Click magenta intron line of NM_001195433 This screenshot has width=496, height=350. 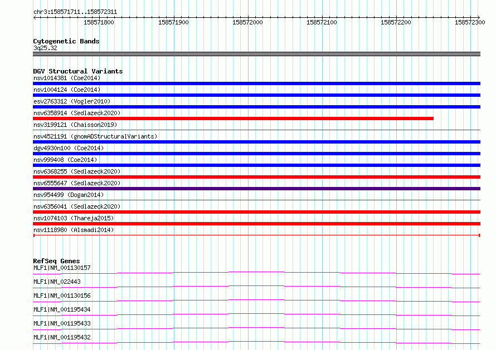[256, 328]
